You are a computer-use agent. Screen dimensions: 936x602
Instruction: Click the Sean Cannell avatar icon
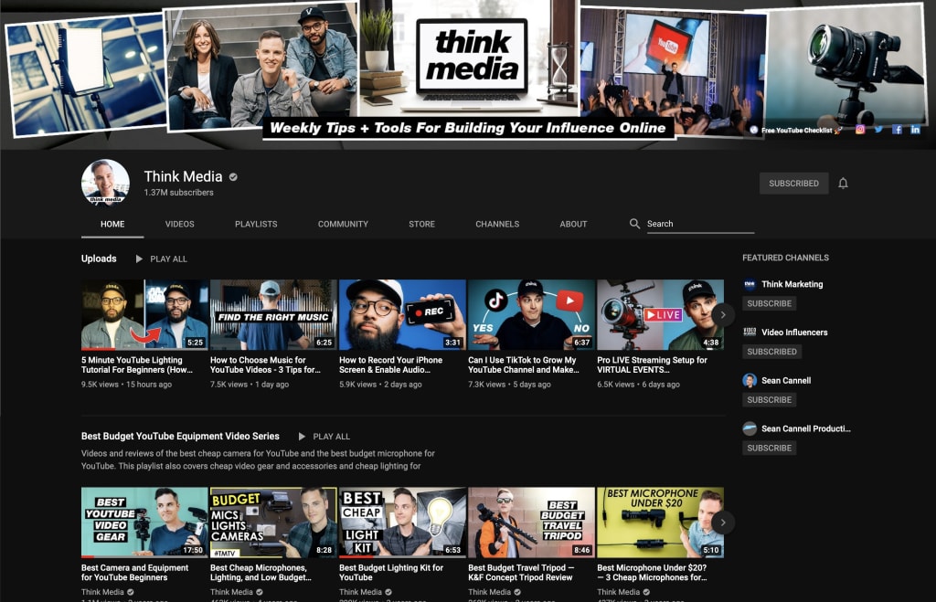pyautogui.click(x=750, y=381)
